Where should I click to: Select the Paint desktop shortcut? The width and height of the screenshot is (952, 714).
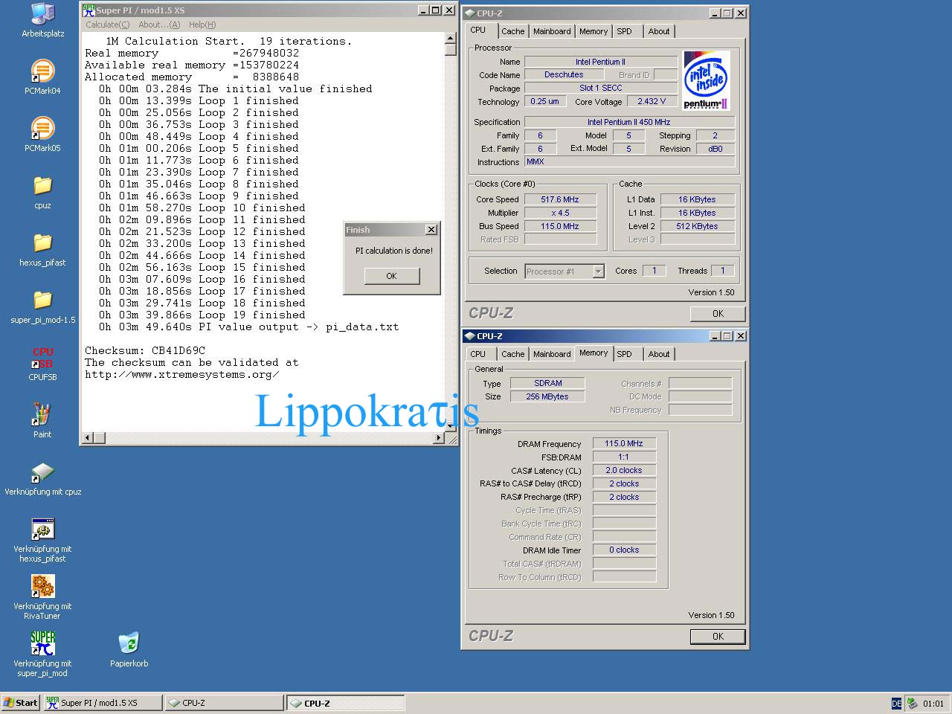(x=42, y=421)
